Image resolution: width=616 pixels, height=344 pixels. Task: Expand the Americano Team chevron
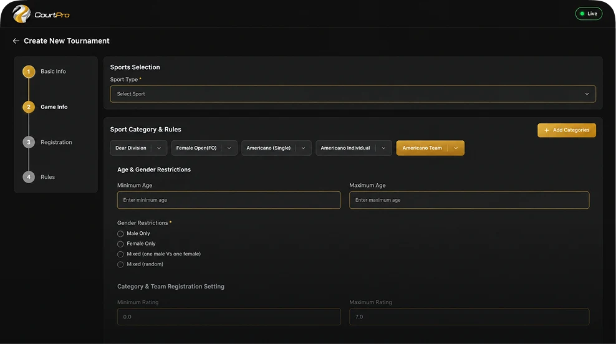pyautogui.click(x=456, y=148)
